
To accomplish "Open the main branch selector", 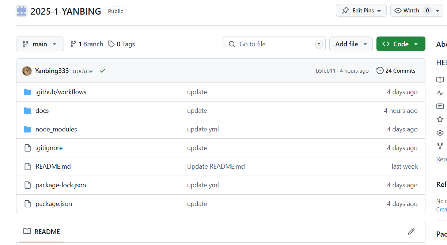I will [40, 44].
